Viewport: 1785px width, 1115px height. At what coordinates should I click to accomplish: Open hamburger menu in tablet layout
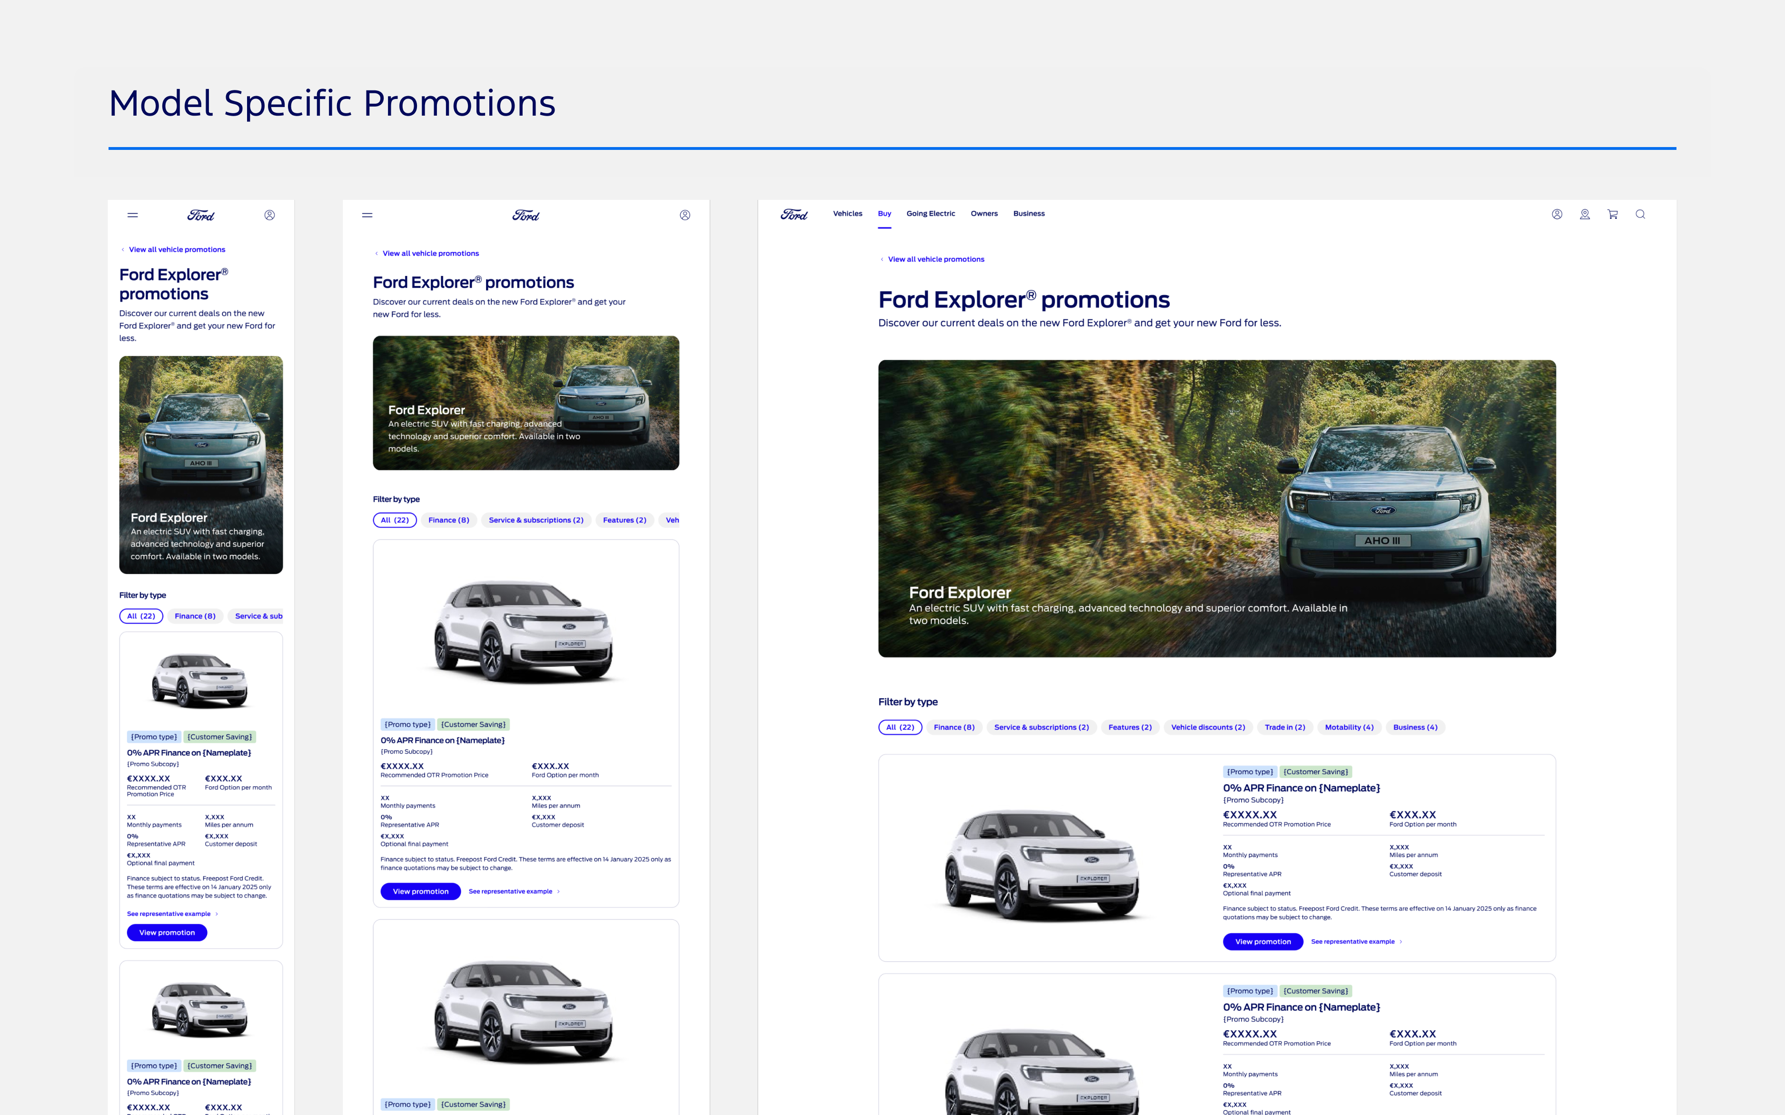click(367, 215)
